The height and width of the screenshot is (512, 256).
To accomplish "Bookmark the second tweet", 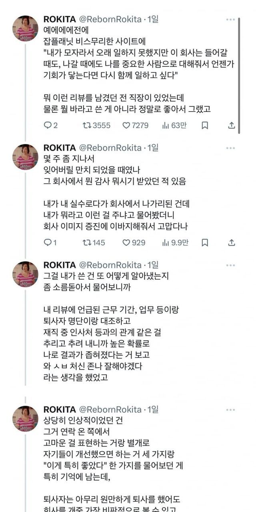I will pyautogui.click(x=205, y=242).
